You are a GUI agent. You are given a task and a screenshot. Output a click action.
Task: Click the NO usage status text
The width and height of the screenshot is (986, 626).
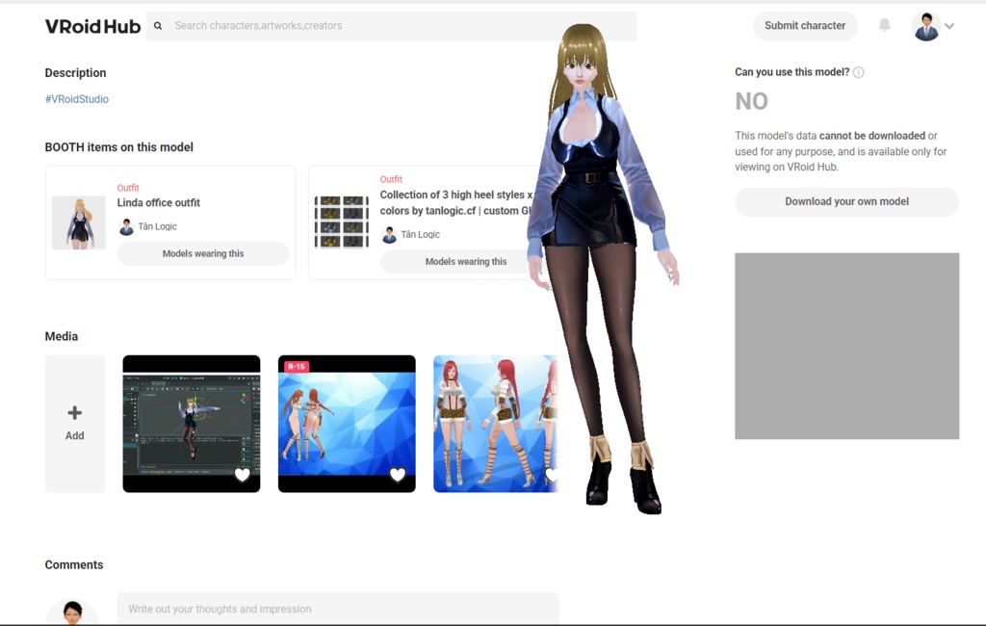(x=751, y=101)
